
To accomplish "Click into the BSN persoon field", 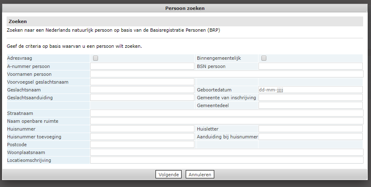I will (x=310, y=66).
